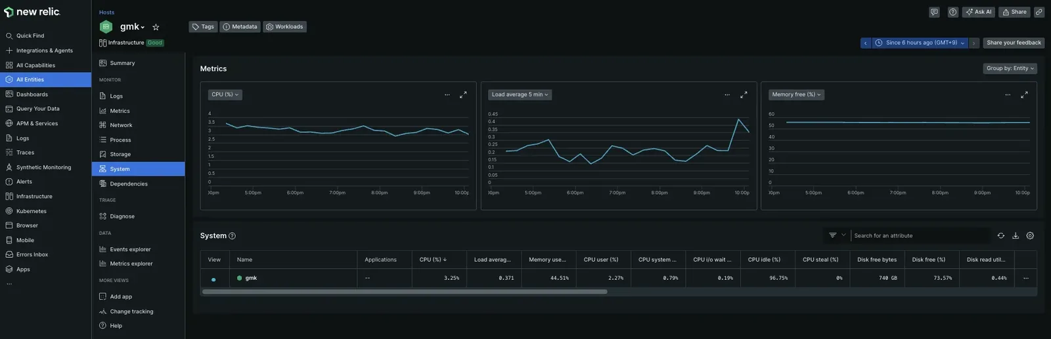The height and width of the screenshot is (339, 1051).
Task: Go to previous time range arrow
Action: tap(866, 43)
